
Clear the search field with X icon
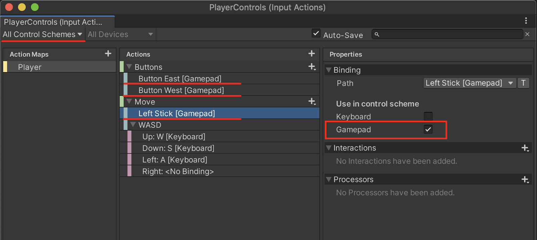pos(527,34)
